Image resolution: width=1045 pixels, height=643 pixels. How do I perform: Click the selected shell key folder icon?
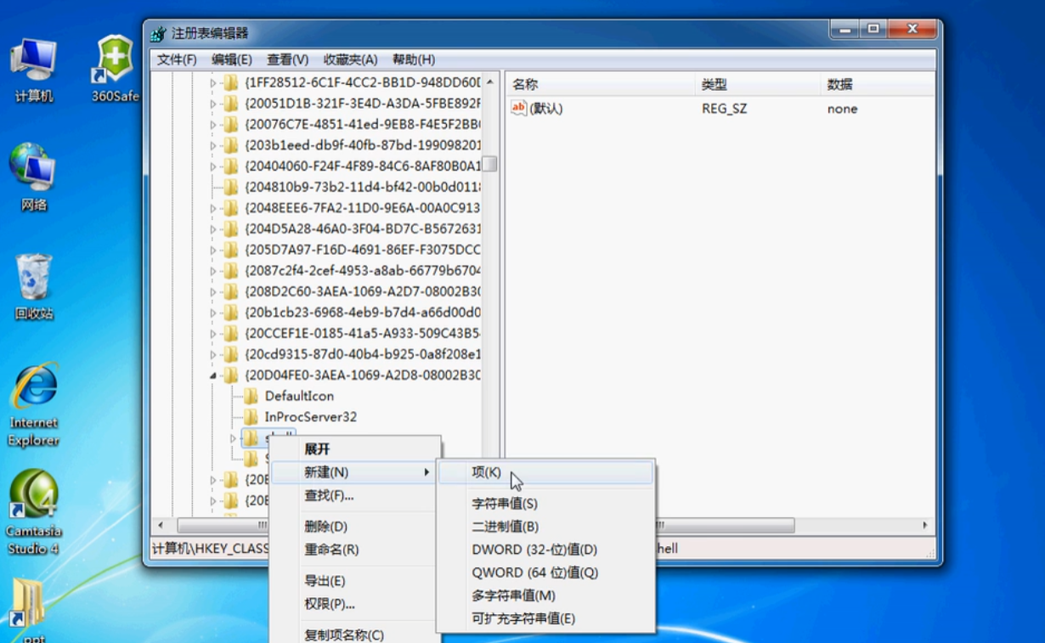tap(251, 438)
